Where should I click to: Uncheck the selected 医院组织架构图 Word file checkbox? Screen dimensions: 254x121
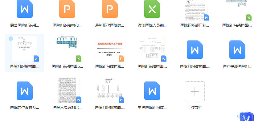[x=11, y=39]
